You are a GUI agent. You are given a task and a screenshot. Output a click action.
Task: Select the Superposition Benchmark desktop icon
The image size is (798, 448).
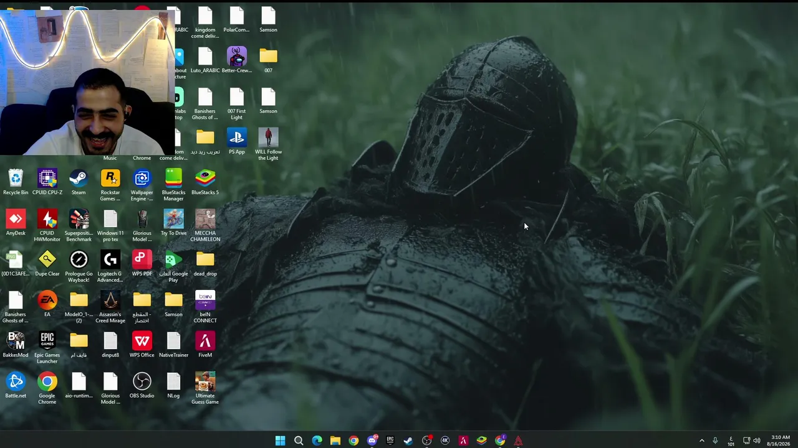pos(79,225)
